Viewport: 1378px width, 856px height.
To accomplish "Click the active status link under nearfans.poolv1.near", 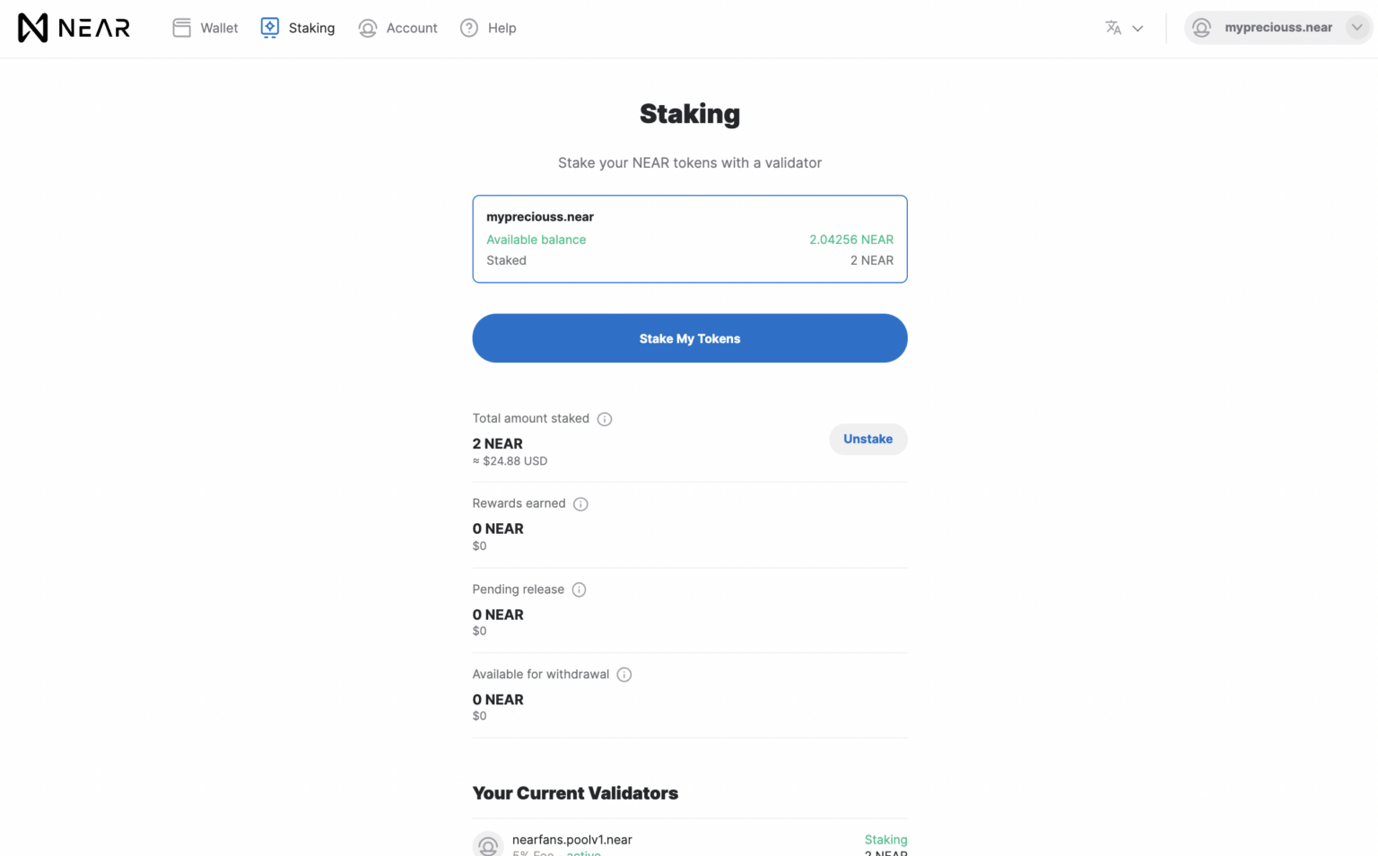I will point(583,852).
